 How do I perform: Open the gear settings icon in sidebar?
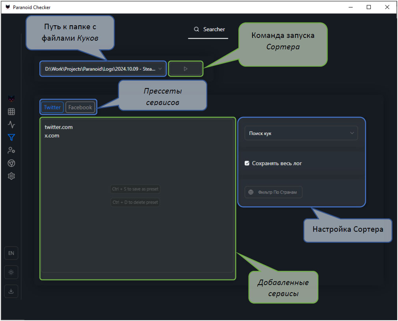tap(11, 176)
